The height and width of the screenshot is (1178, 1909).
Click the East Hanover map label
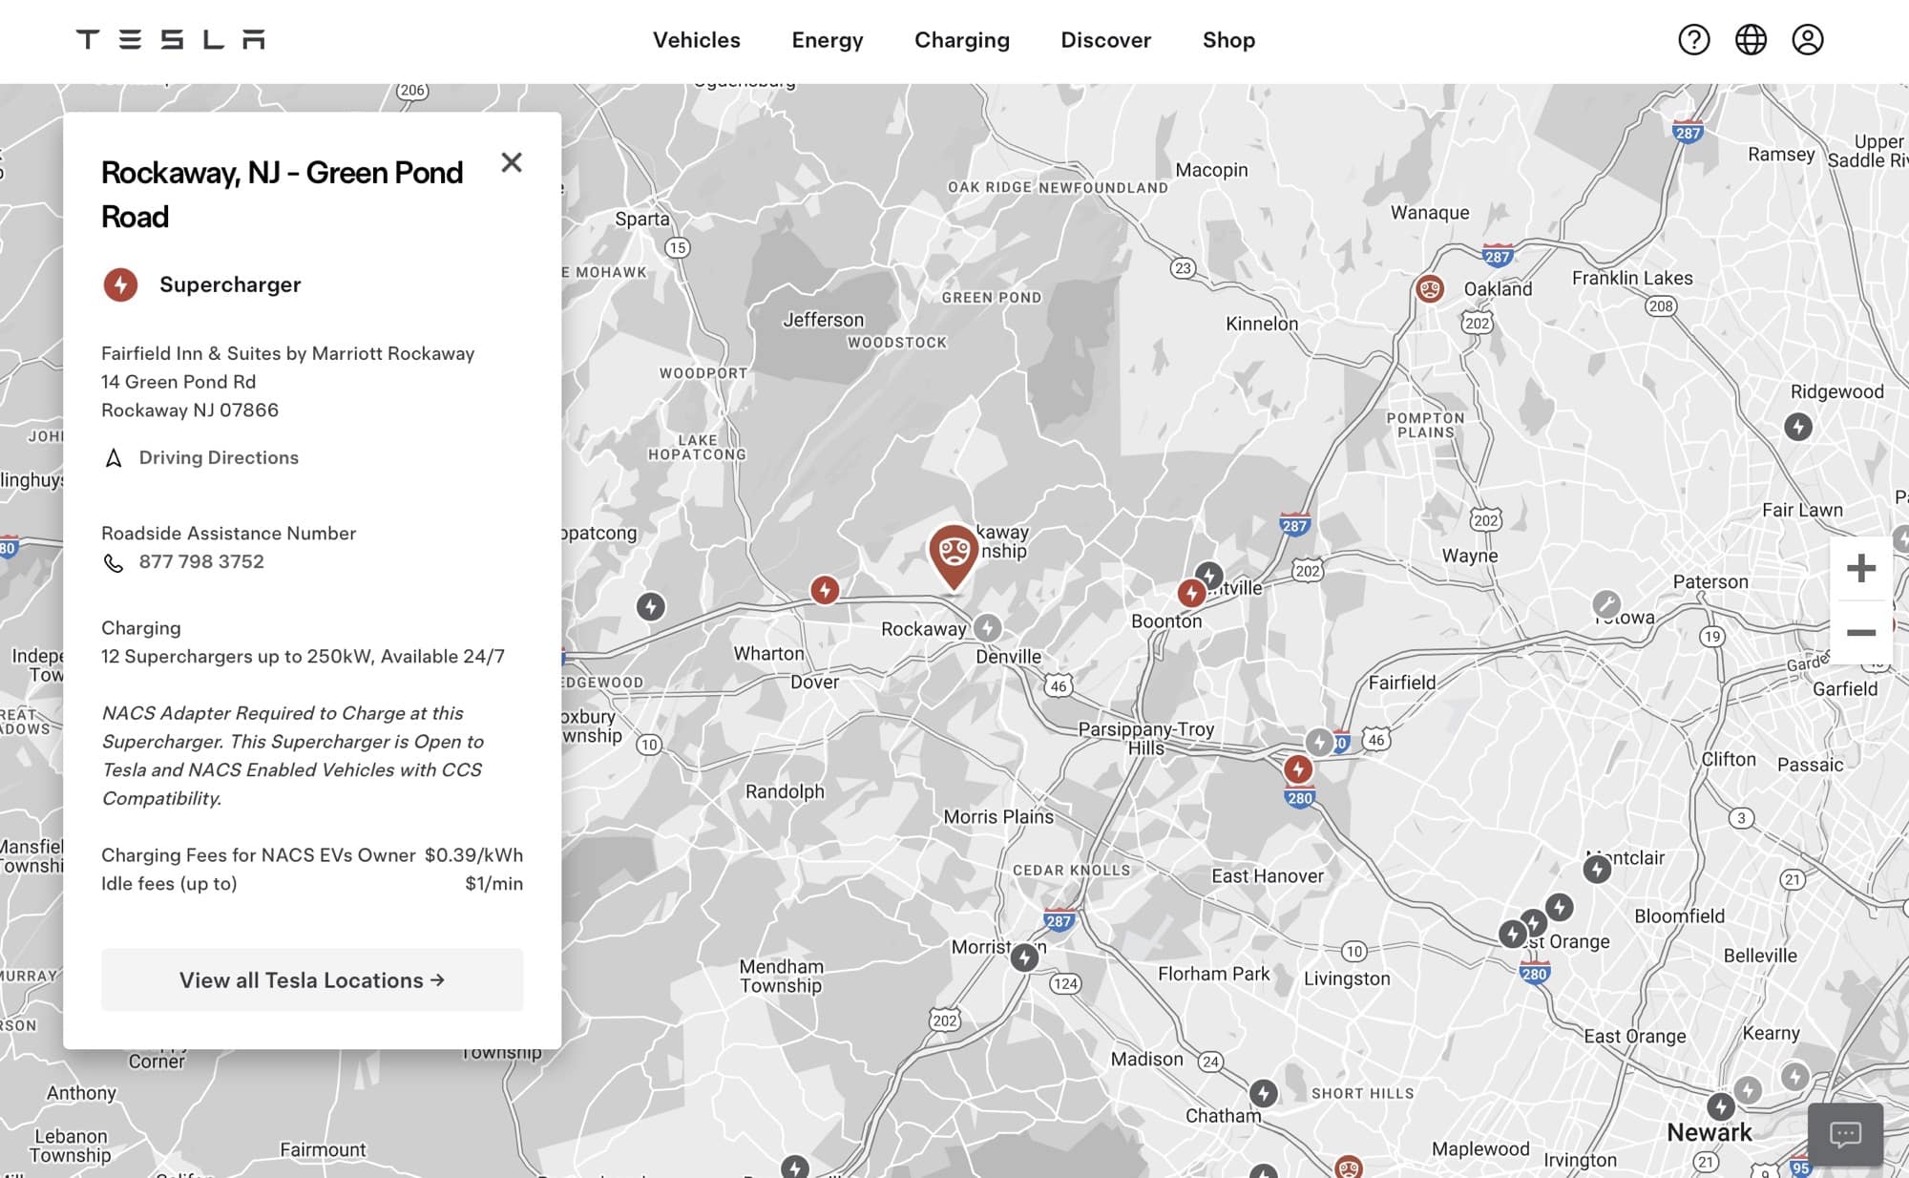point(1268,876)
